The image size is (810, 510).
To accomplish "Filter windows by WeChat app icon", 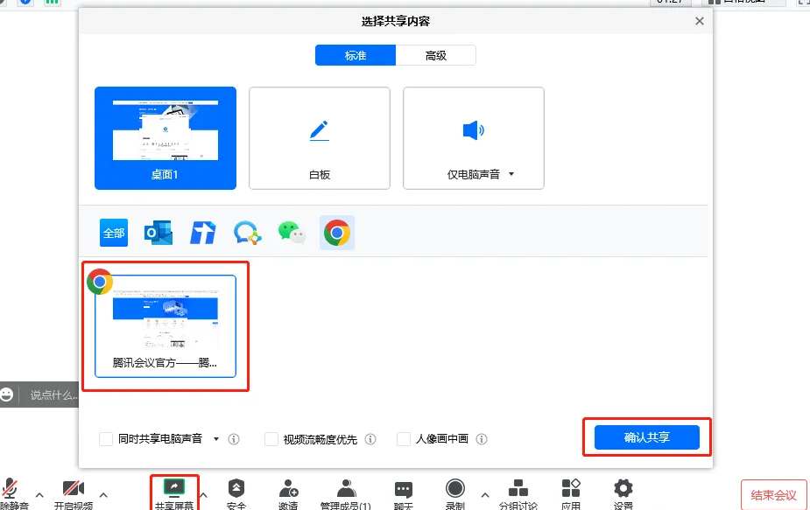I will pyautogui.click(x=292, y=233).
